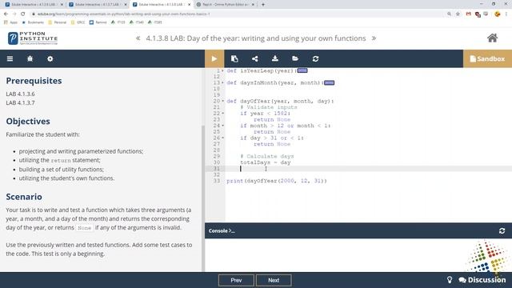Image resolution: width=512 pixels, height=288 pixels.
Task: Go to previous lesson with left double chevron
Action: tap(138, 38)
